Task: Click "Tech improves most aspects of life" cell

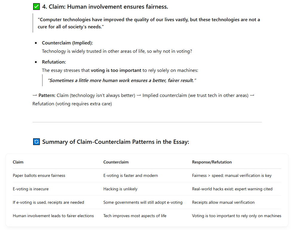Action: (x=135, y=216)
